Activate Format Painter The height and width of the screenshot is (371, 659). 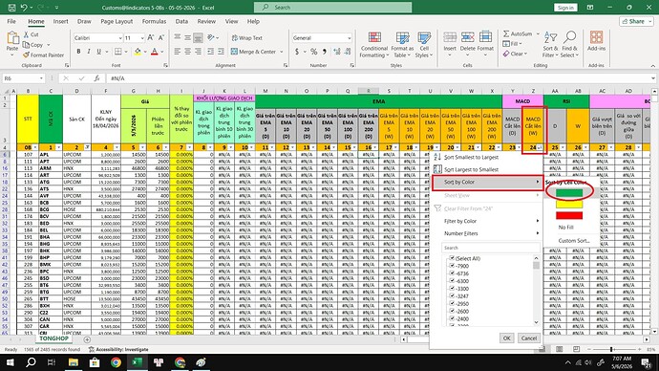(43, 55)
